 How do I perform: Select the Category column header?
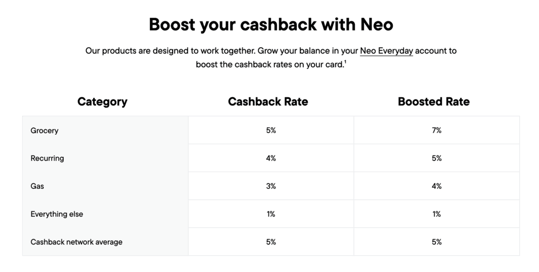click(x=102, y=102)
